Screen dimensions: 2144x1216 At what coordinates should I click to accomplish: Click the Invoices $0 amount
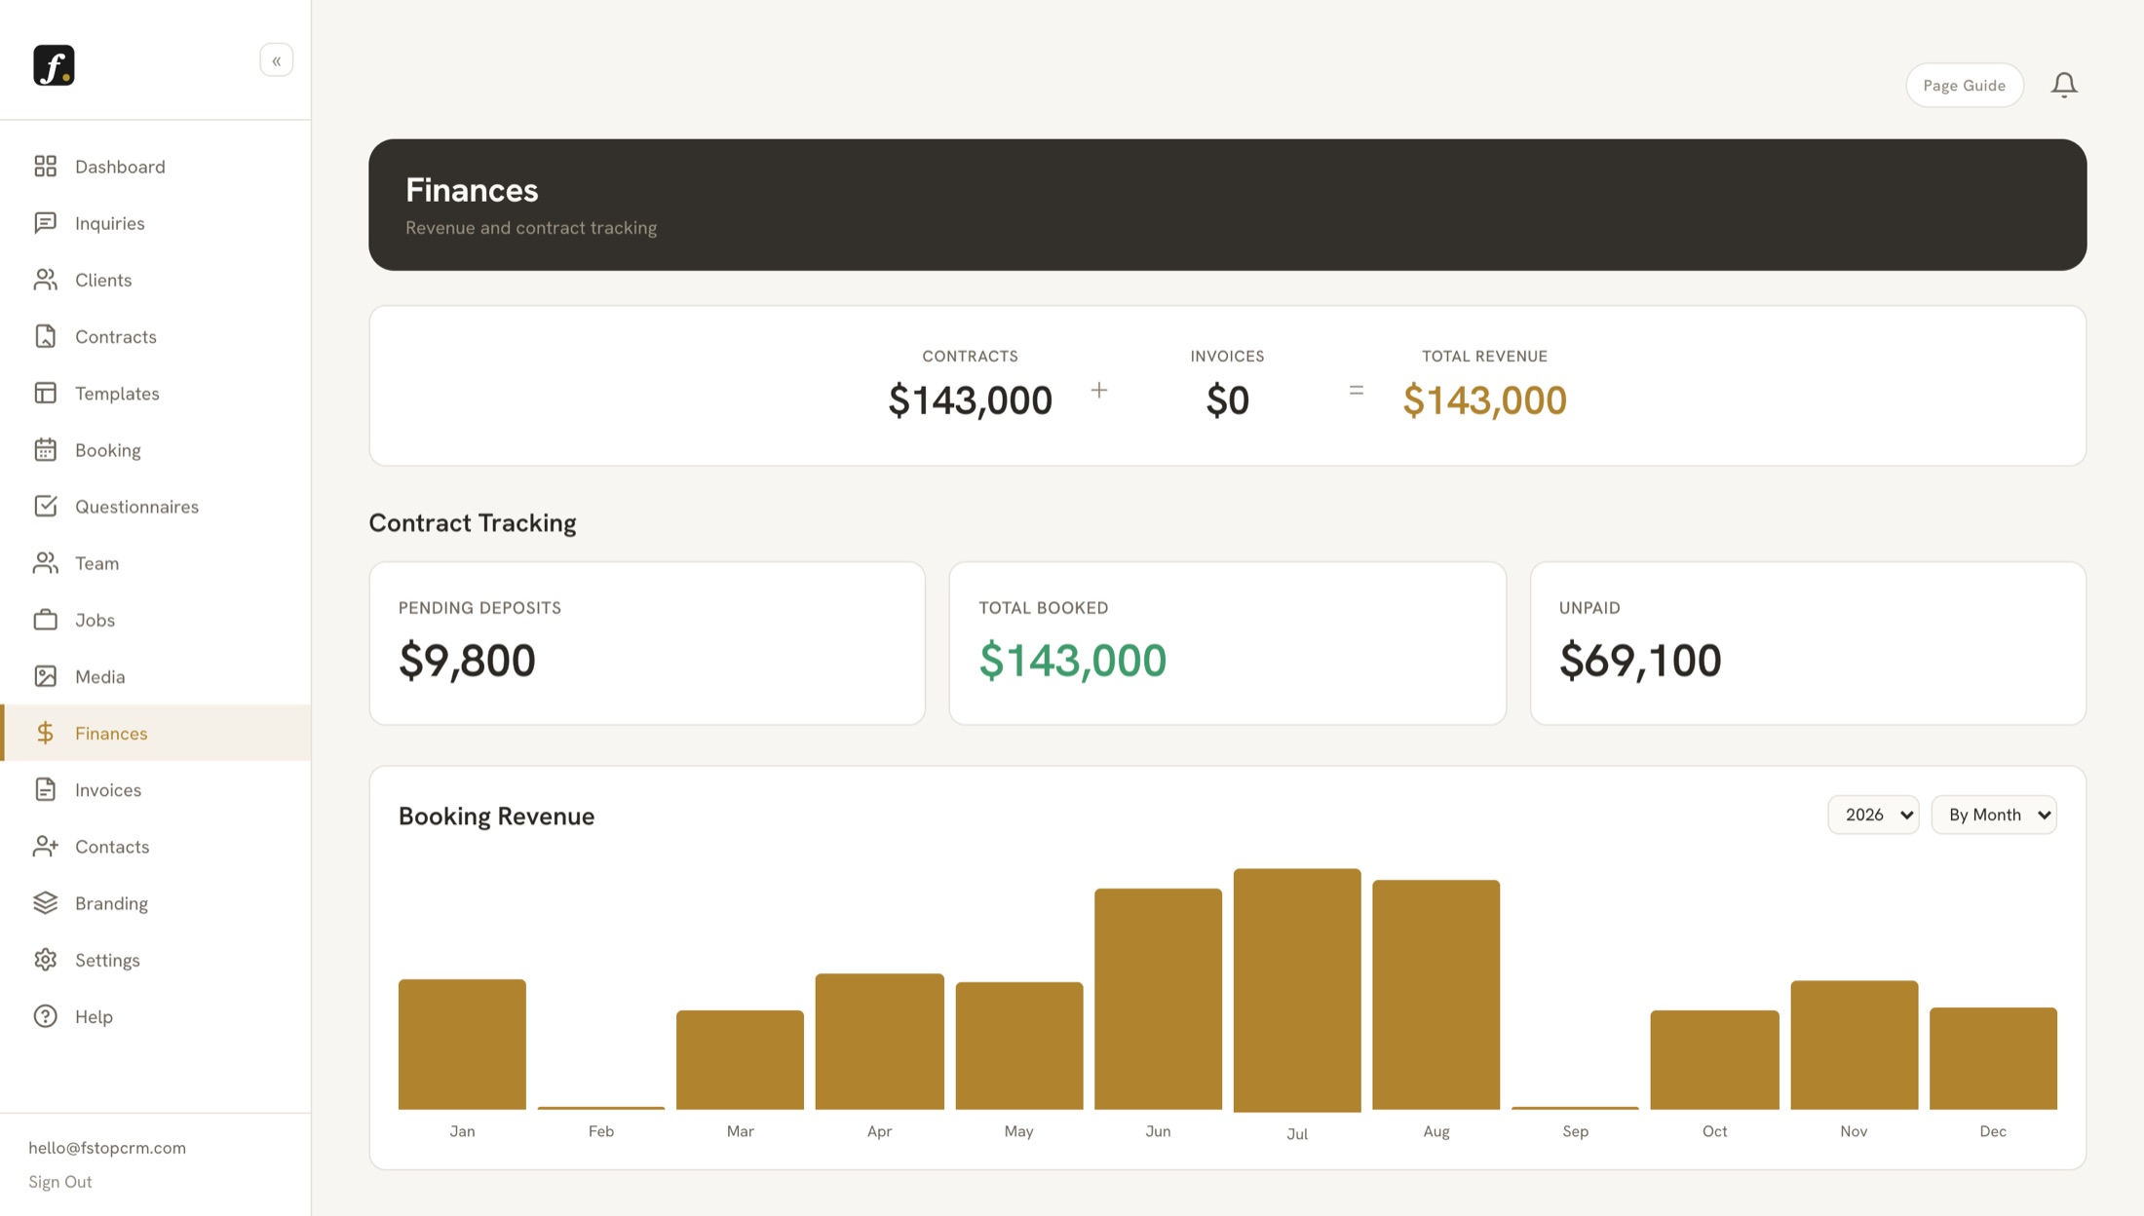pyautogui.click(x=1227, y=400)
